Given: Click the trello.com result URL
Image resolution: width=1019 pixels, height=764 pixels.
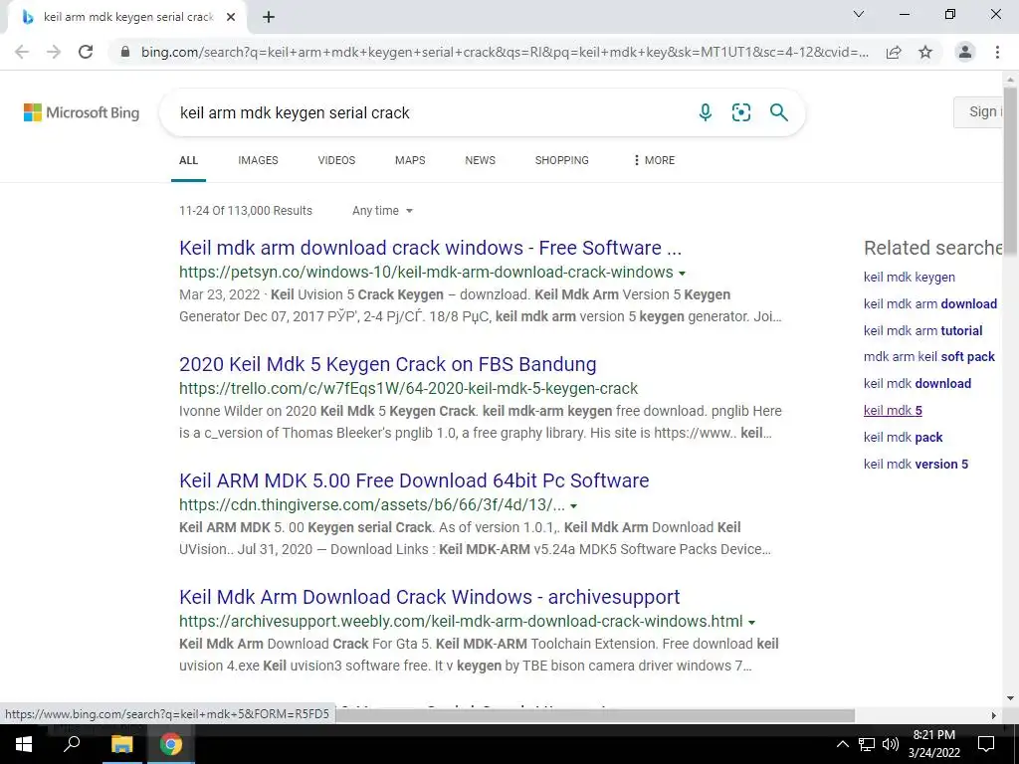Looking at the screenshot, I should [408, 389].
